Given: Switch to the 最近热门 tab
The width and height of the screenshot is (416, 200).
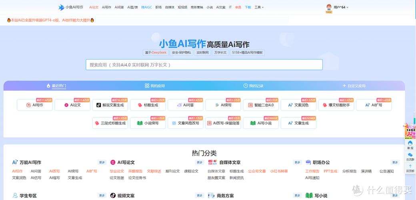Looking at the screenshot, I should [56, 86].
